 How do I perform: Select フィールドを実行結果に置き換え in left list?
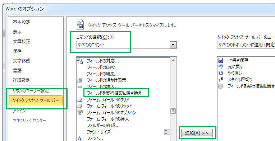pos(114,93)
